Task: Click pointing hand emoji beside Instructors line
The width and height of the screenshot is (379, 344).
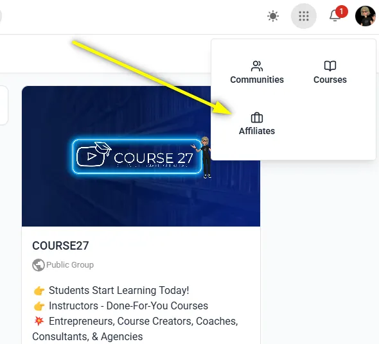Action: [39, 306]
